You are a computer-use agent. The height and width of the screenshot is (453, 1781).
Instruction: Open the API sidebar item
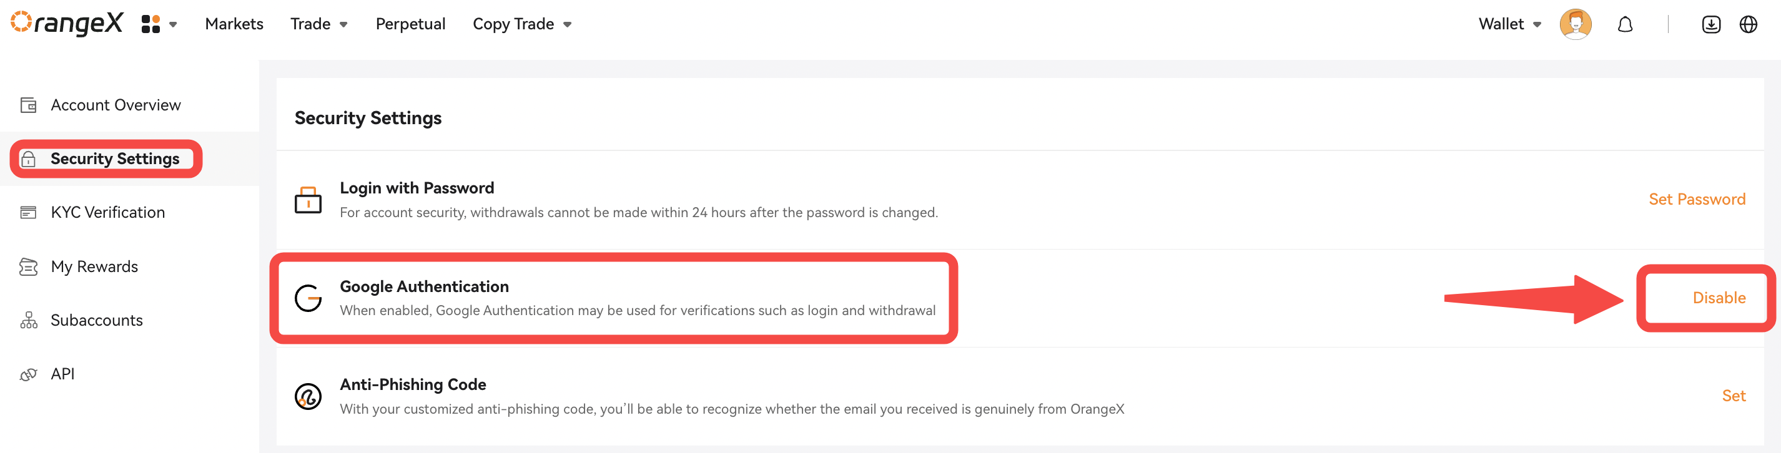point(62,374)
